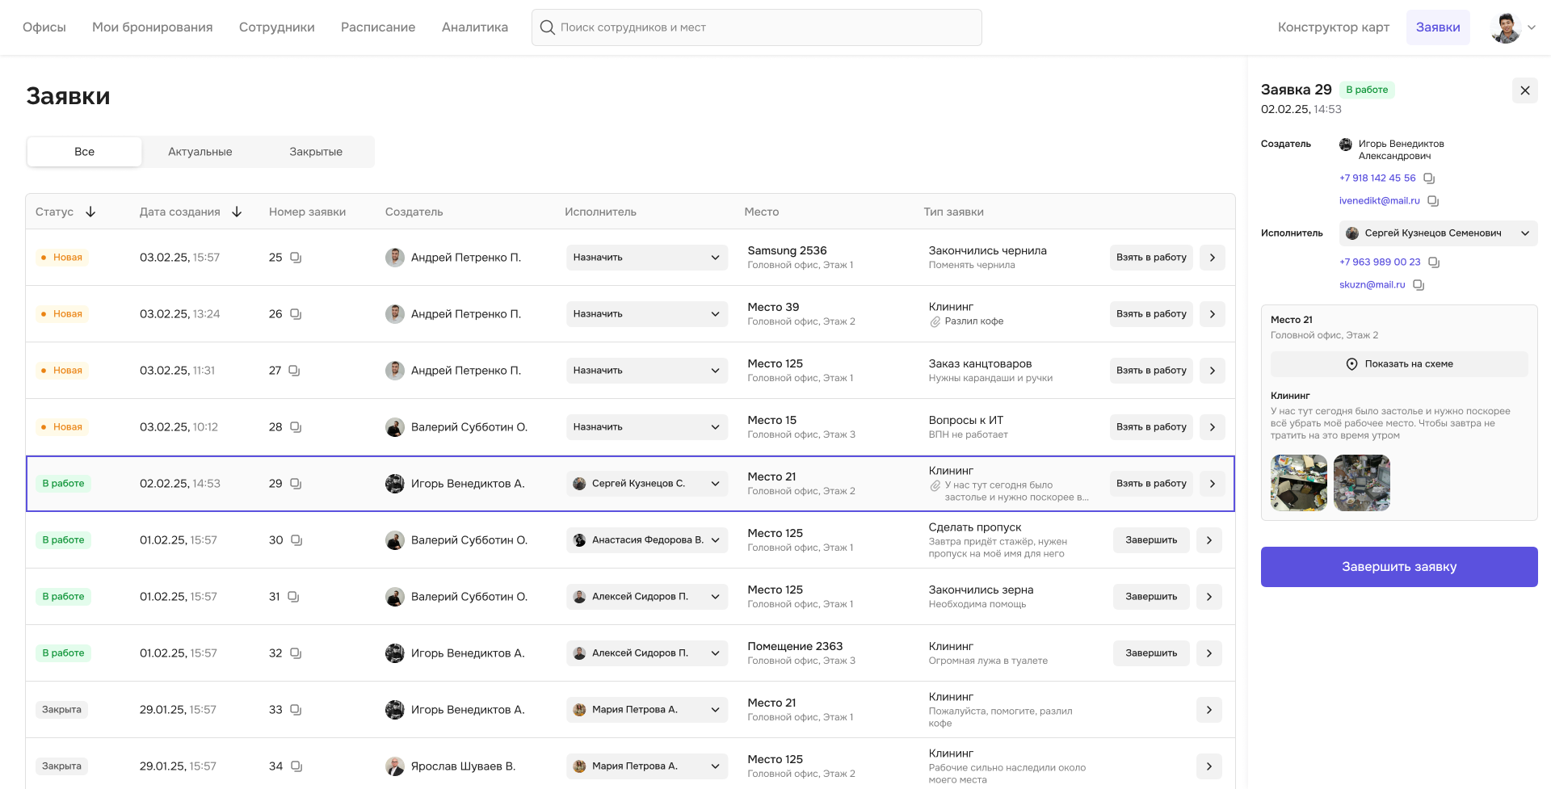Sort by Дата создания arrow
This screenshot has width=1551, height=789.
(x=237, y=212)
